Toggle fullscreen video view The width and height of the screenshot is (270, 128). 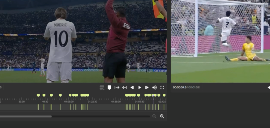click(162, 87)
